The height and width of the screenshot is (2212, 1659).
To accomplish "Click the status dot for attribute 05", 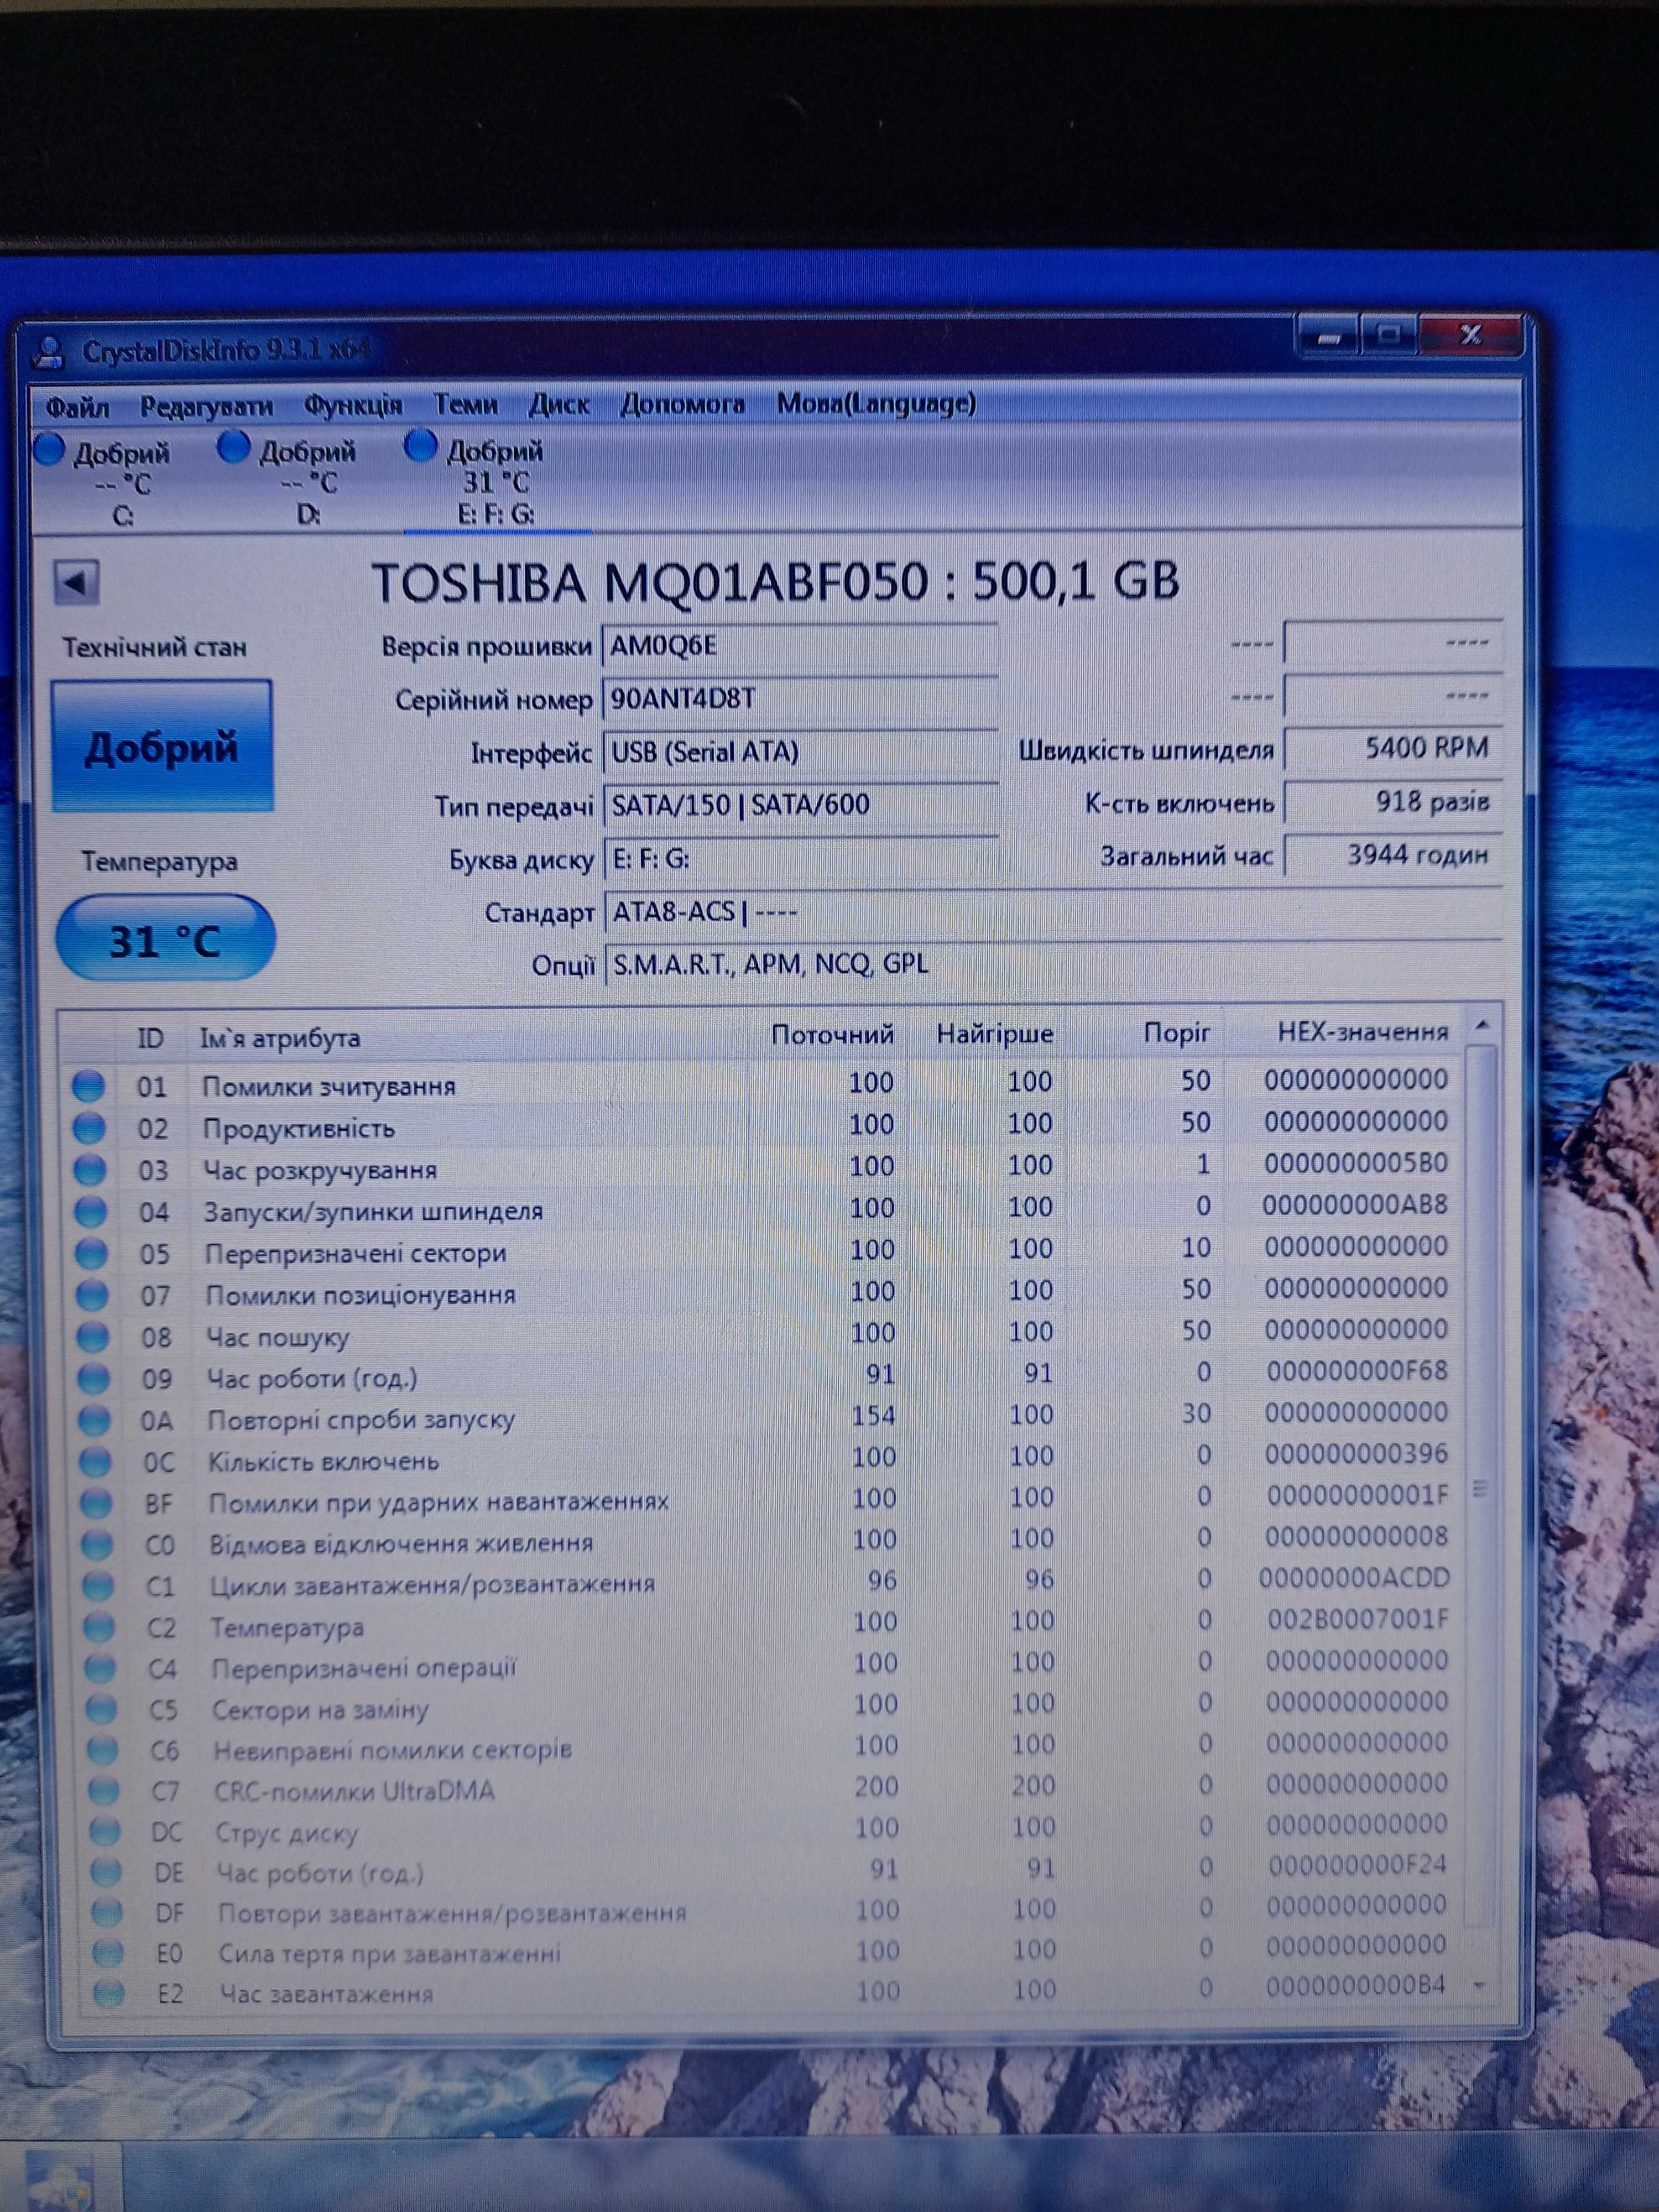I will pyautogui.click(x=91, y=1254).
